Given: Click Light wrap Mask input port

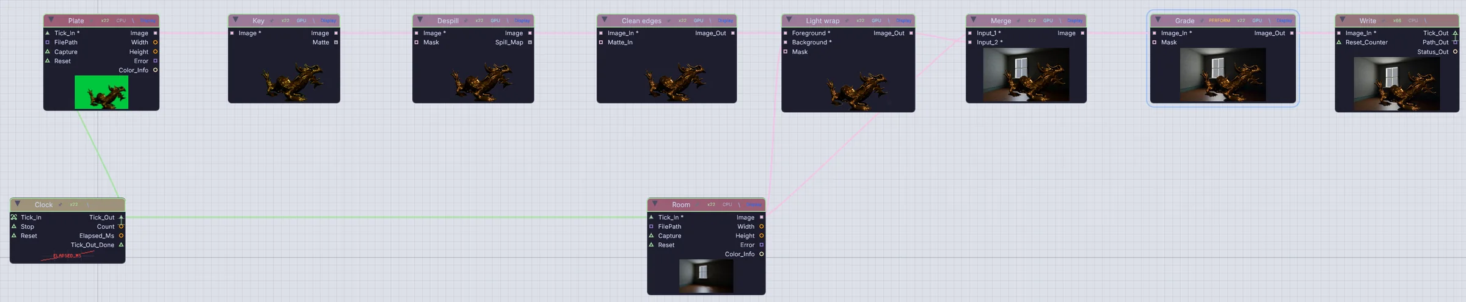Looking at the screenshot, I should click(x=786, y=51).
